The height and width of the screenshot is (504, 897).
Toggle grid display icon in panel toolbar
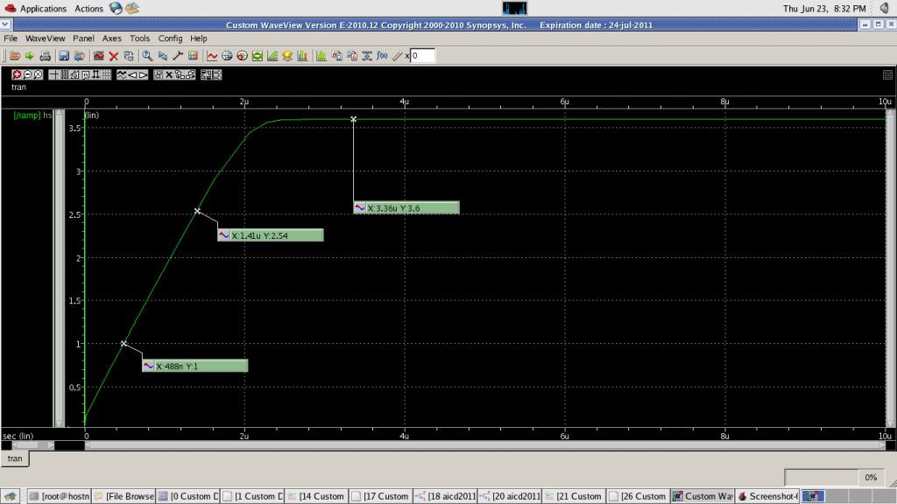pyautogui.click(x=106, y=75)
